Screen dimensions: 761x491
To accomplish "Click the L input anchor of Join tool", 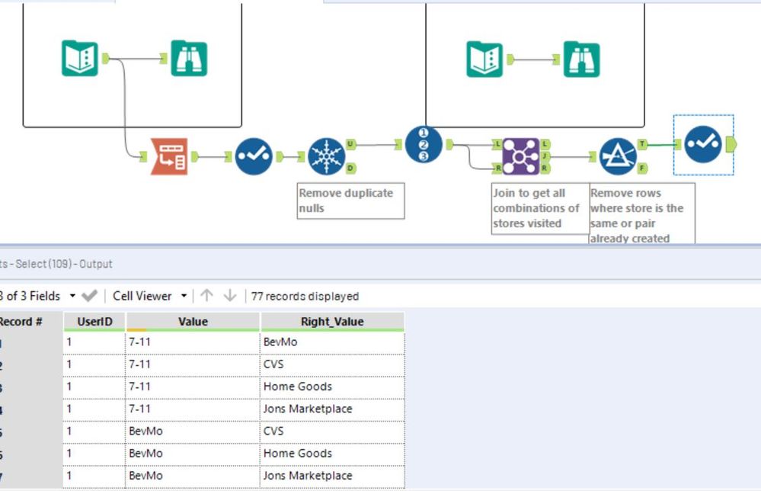I will pos(497,144).
